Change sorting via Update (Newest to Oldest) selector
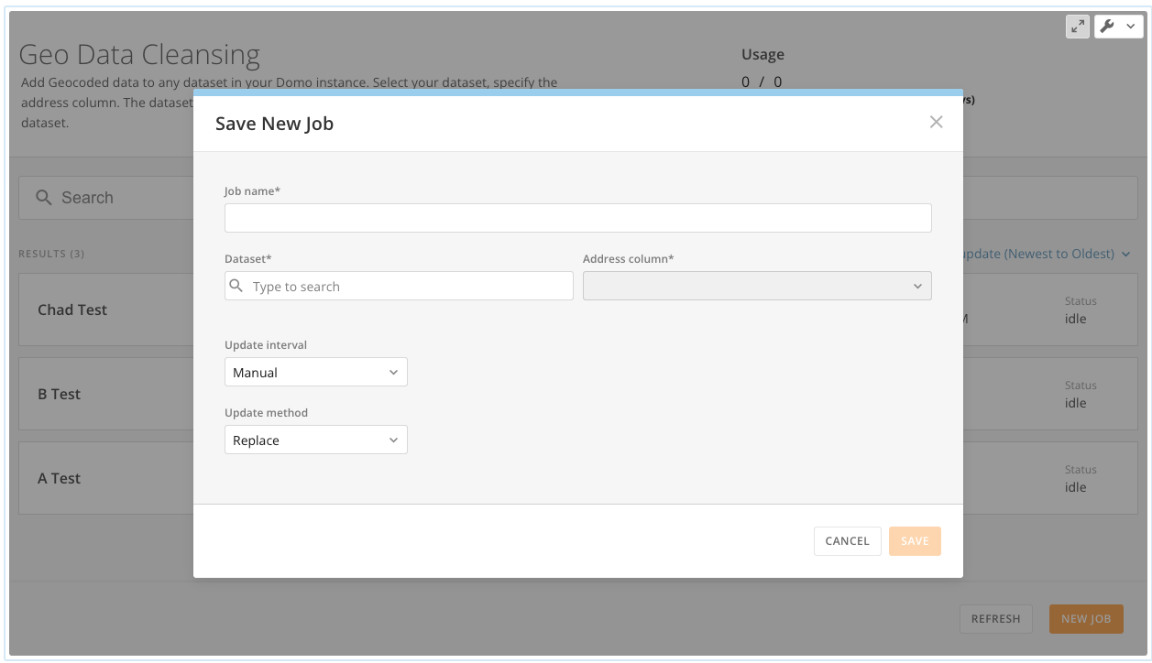 [x=1054, y=254]
